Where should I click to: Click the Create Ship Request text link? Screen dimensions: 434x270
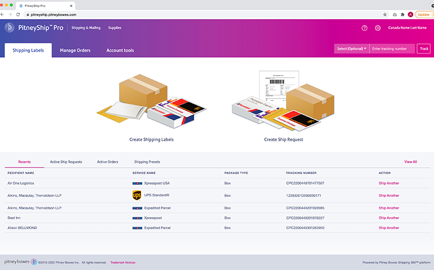284,140
